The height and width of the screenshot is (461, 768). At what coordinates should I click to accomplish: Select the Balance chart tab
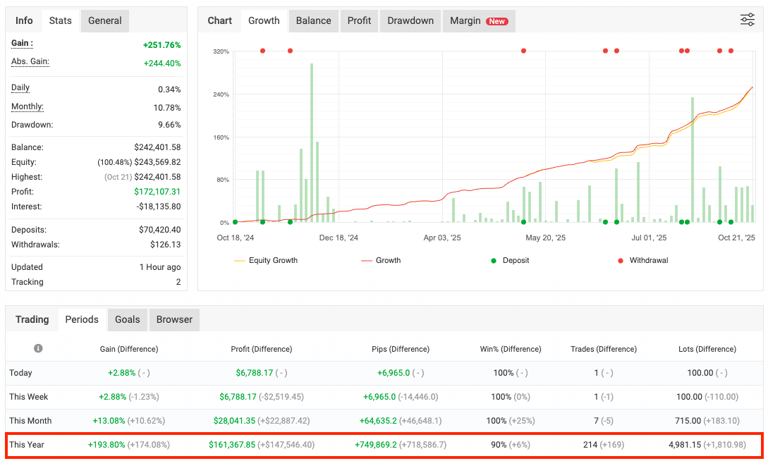point(313,20)
